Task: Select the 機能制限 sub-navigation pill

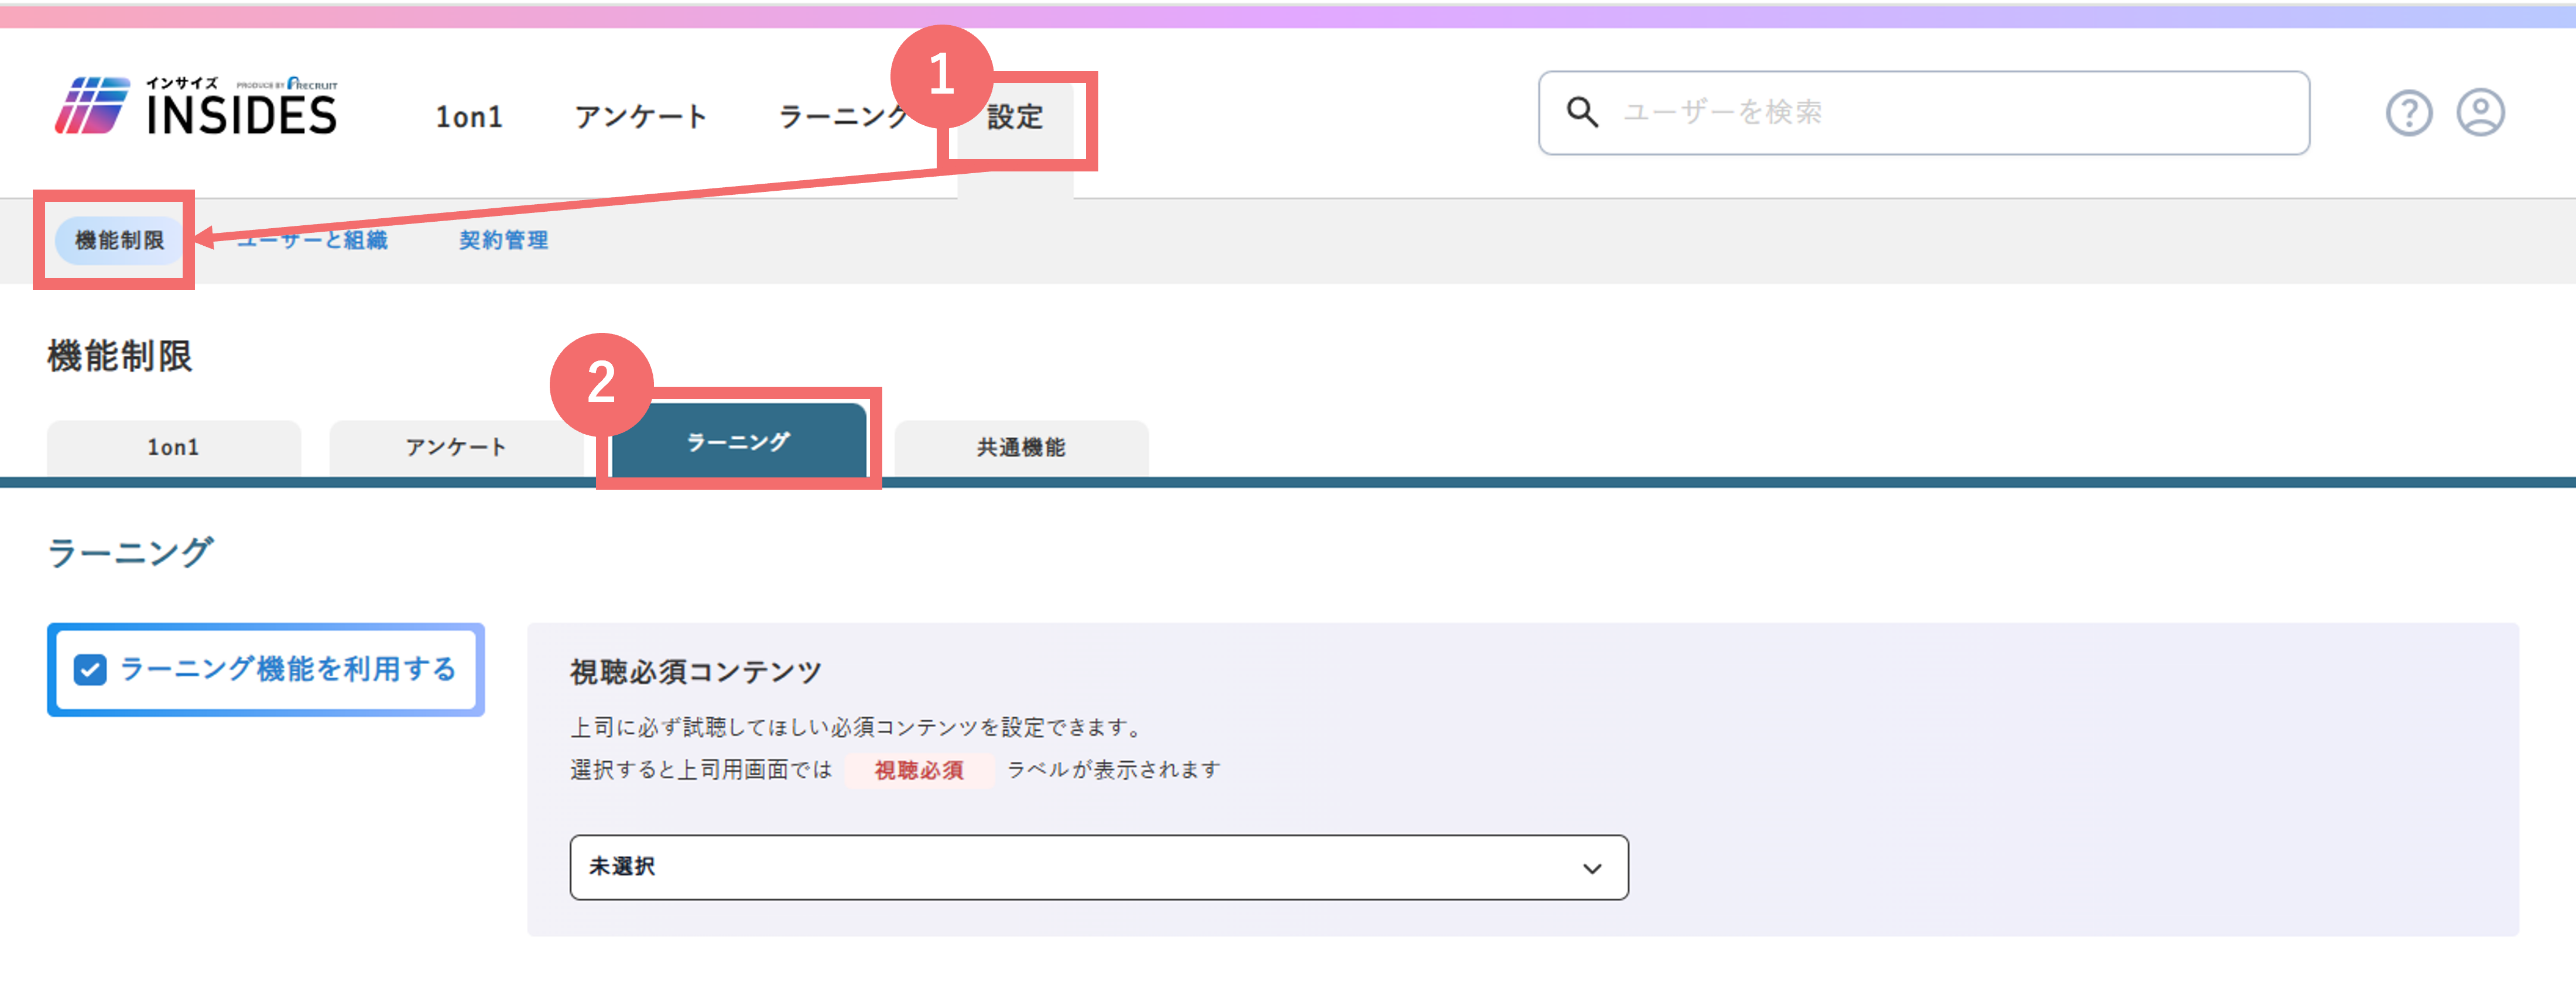Action: pos(119,240)
